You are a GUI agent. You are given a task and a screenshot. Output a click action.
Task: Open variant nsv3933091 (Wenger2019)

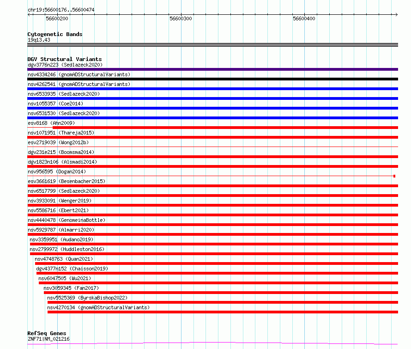pyautogui.click(x=60, y=201)
